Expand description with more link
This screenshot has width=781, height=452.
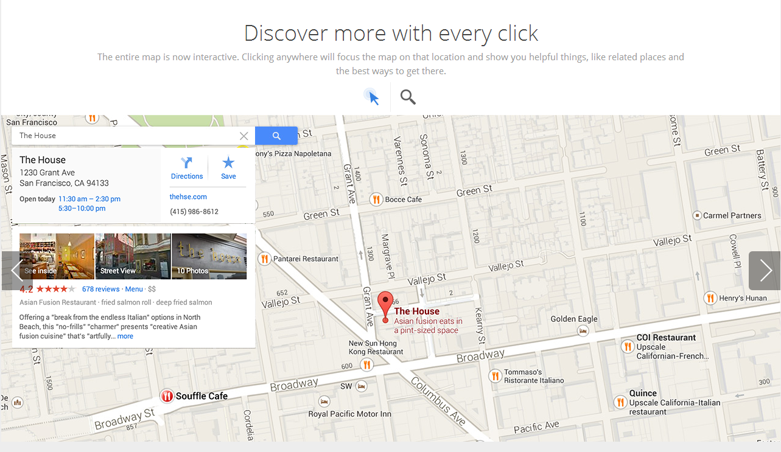(125, 336)
